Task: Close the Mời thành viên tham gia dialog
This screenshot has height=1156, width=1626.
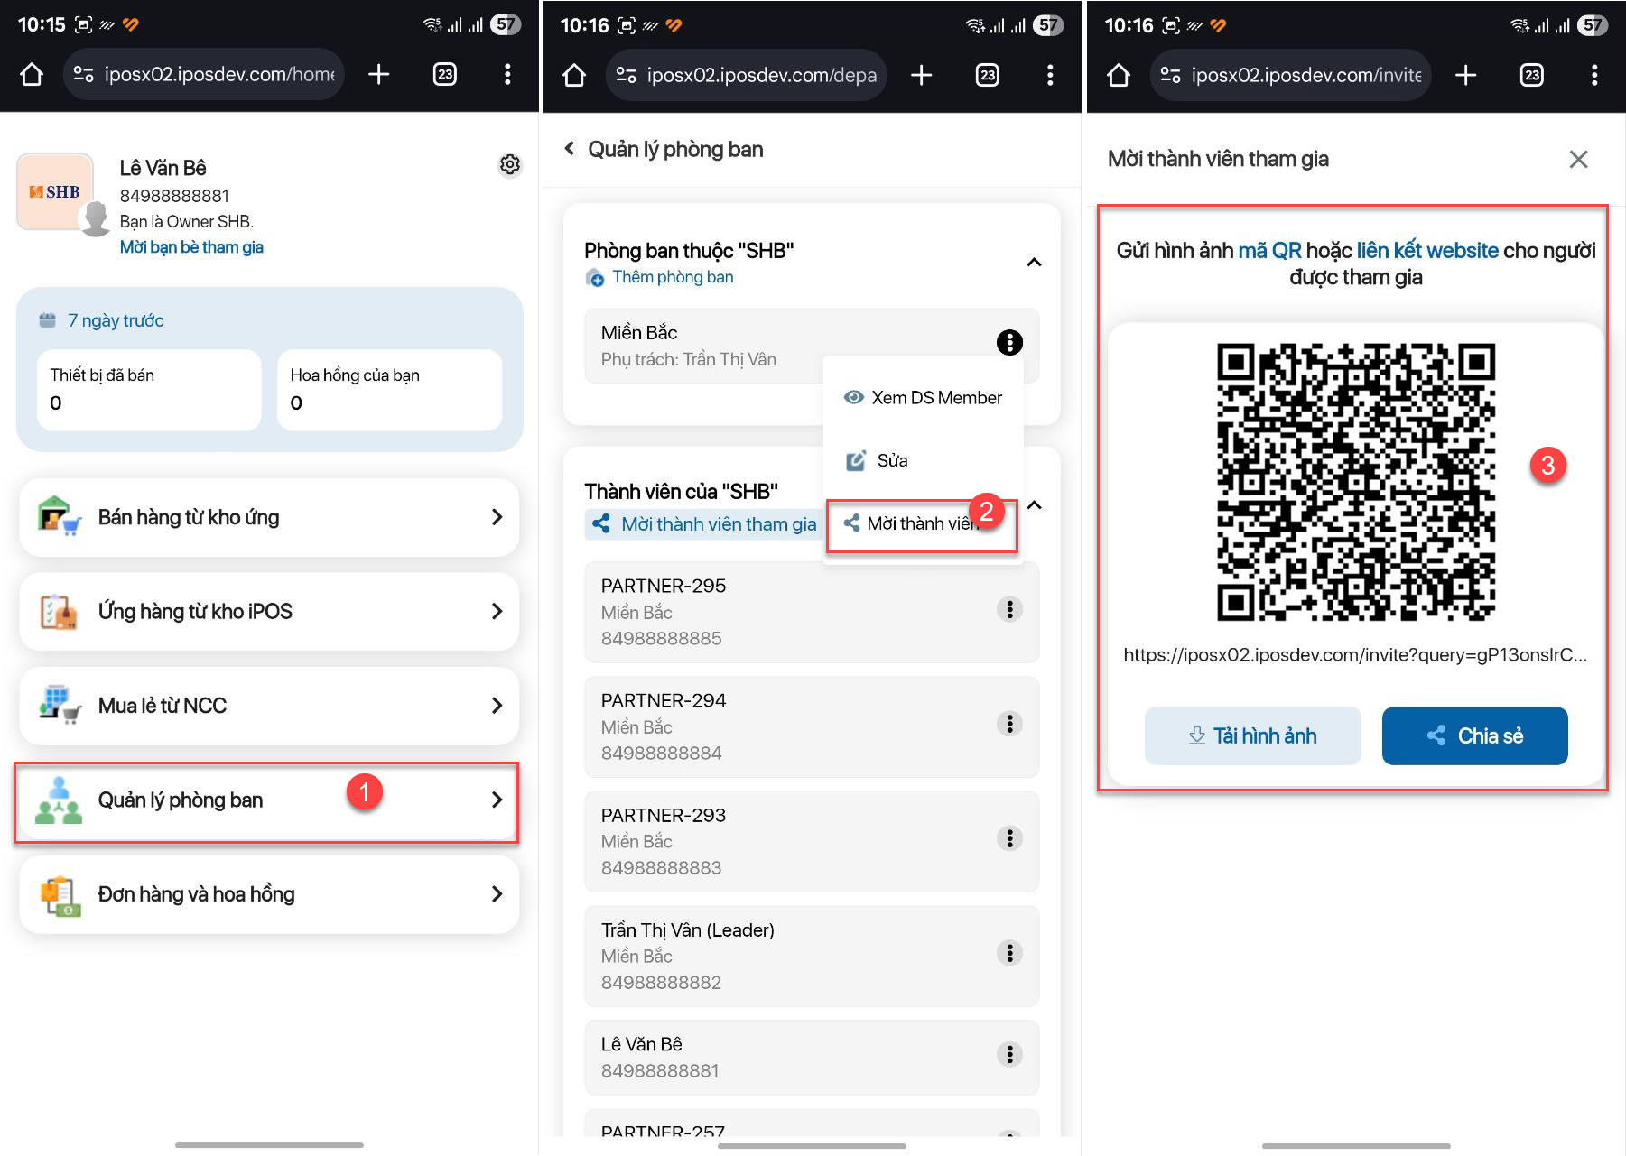Action: tap(1578, 160)
